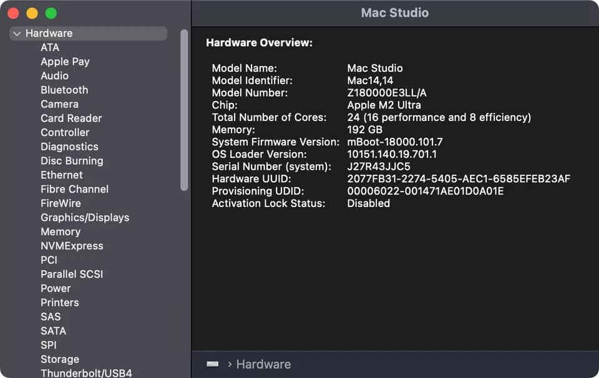Image resolution: width=599 pixels, height=378 pixels.
Task: Click Total Number of Cores: label
Action: 269,117
